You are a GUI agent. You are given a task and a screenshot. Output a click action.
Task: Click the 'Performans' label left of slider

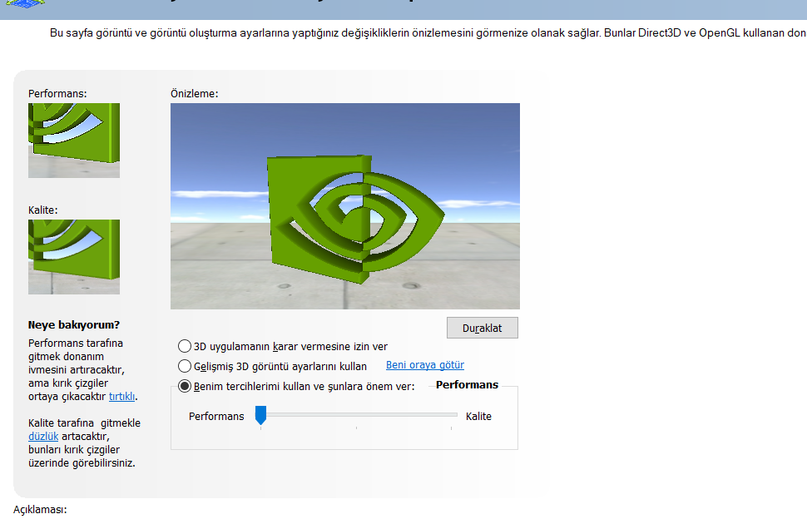[x=216, y=416]
